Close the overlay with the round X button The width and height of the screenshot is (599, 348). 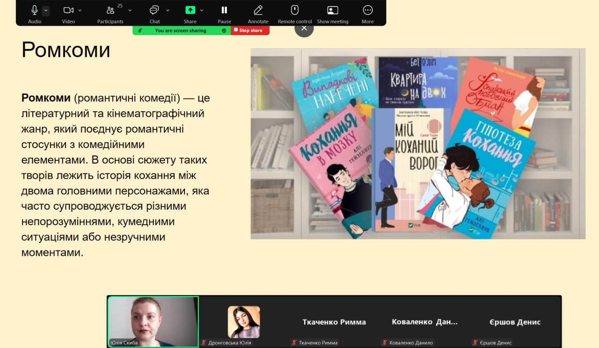pyautogui.click(x=304, y=28)
